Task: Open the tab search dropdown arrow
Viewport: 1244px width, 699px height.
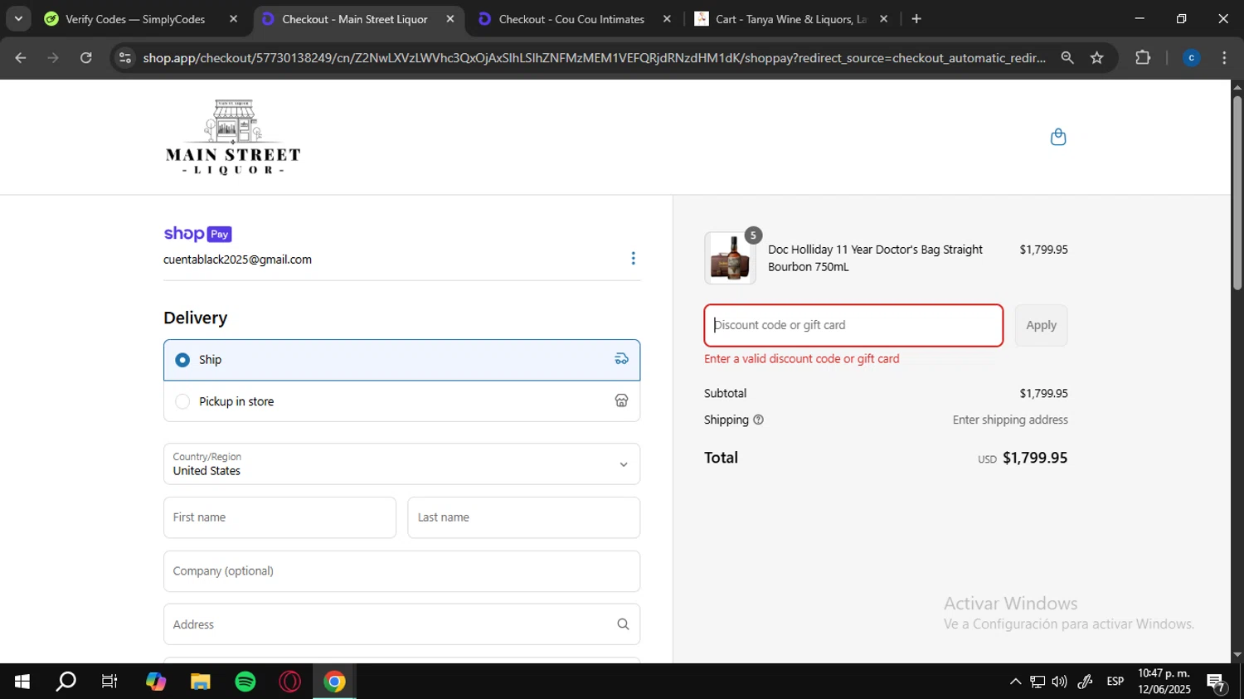Action: pos(18,18)
